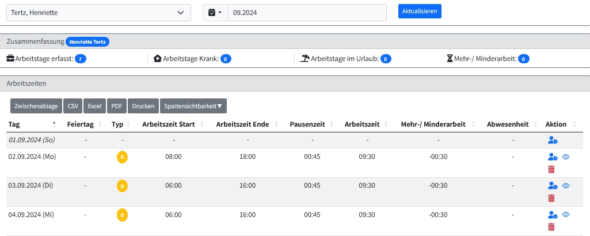This screenshot has height=236, width=590.
Task: Click user edit icon for 02.09.2024 row
Action: pyautogui.click(x=553, y=157)
